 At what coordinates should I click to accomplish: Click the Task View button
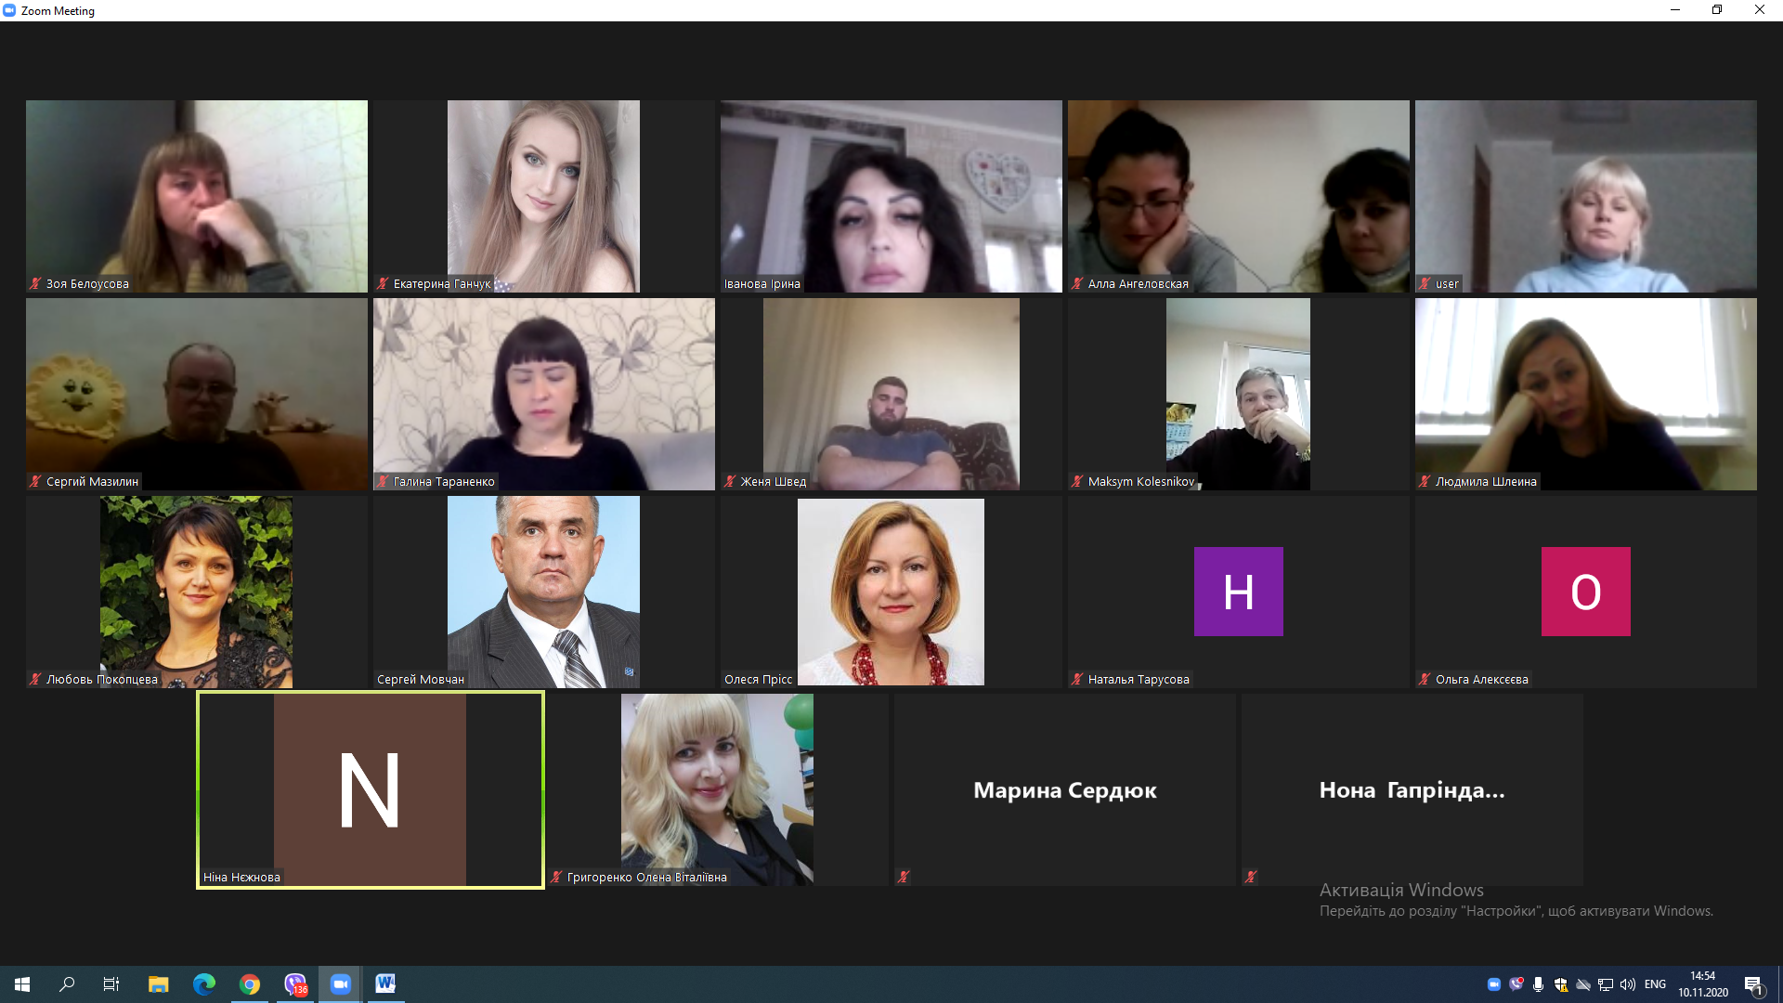point(111,984)
